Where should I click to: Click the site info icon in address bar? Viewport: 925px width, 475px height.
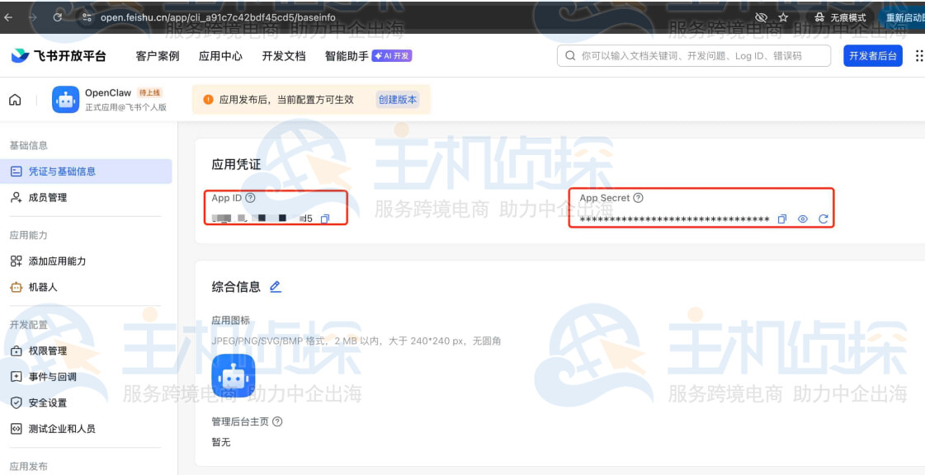87,17
